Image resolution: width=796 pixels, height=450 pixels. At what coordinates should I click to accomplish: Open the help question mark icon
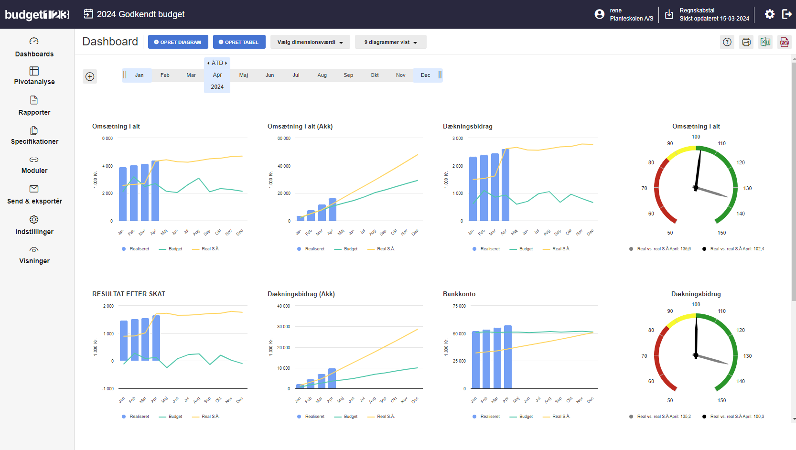pyautogui.click(x=727, y=42)
